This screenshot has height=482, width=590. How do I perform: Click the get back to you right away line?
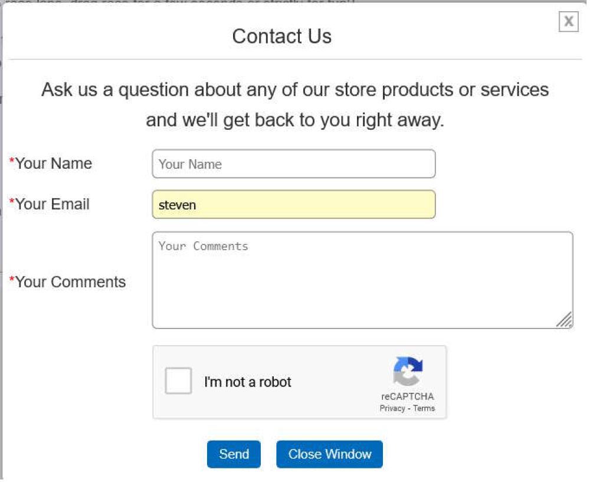click(295, 120)
